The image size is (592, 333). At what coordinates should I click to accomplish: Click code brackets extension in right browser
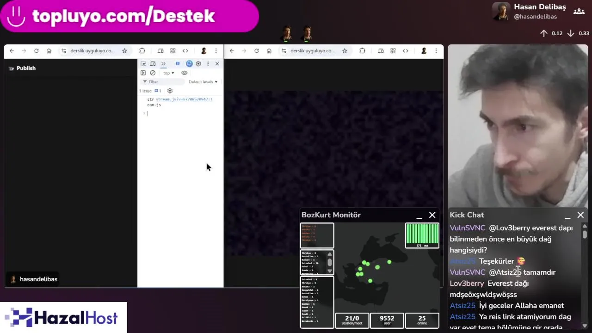[x=405, y=51]
